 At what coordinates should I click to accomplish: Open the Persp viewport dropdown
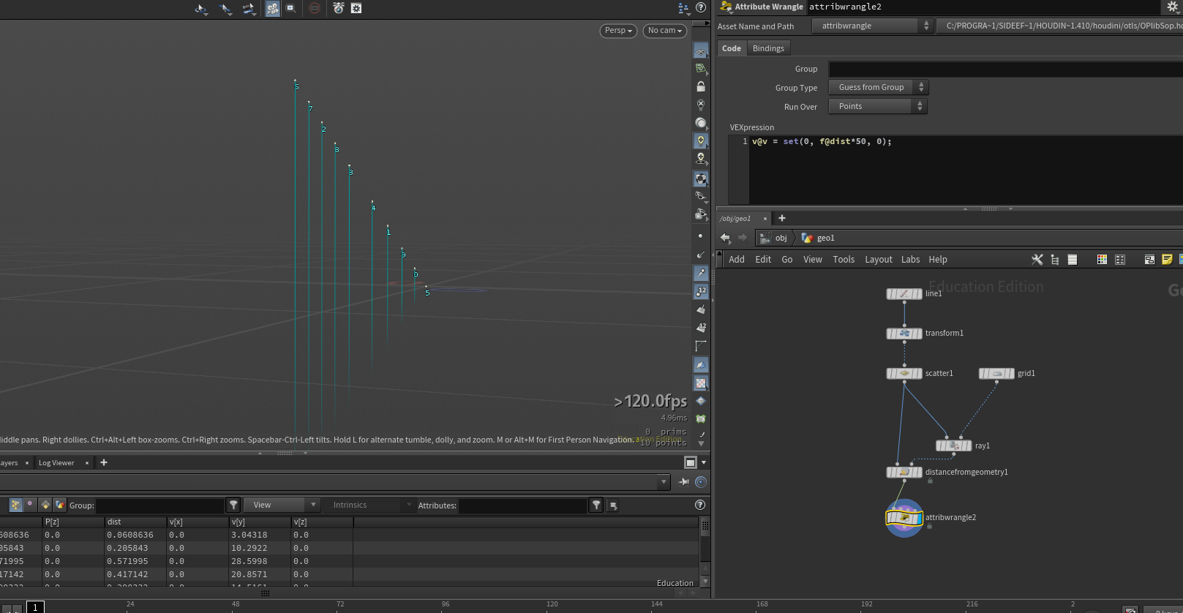[x=618, y=30]
